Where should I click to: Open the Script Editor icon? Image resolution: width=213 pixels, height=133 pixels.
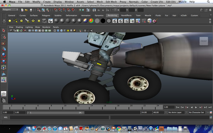(211, 117)
